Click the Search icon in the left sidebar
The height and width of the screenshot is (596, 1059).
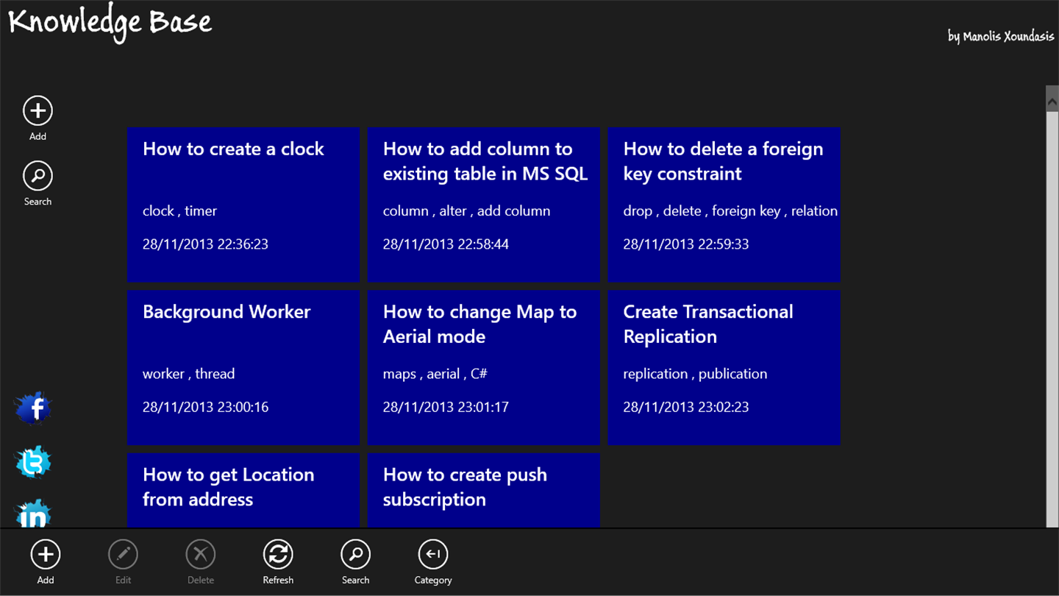pyautogui.click(x=38, y=177)
